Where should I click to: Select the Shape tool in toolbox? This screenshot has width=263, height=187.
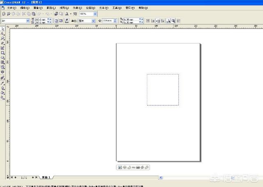[x=2, y=34]
